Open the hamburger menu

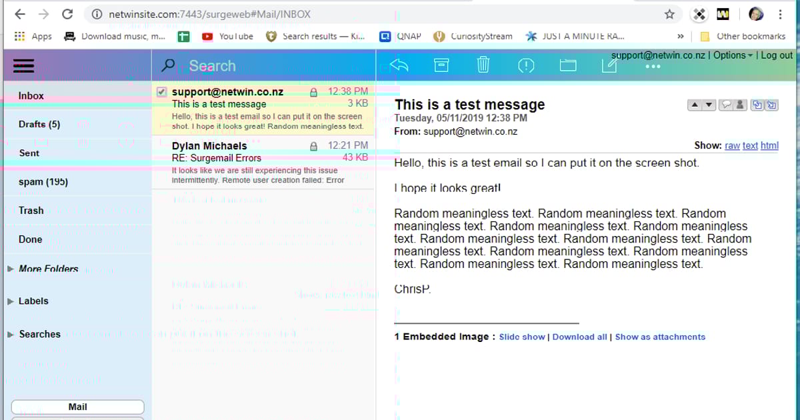tap(23, 65)
